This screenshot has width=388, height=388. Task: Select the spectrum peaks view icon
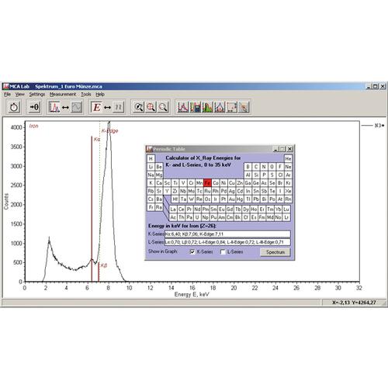point(54,107)
